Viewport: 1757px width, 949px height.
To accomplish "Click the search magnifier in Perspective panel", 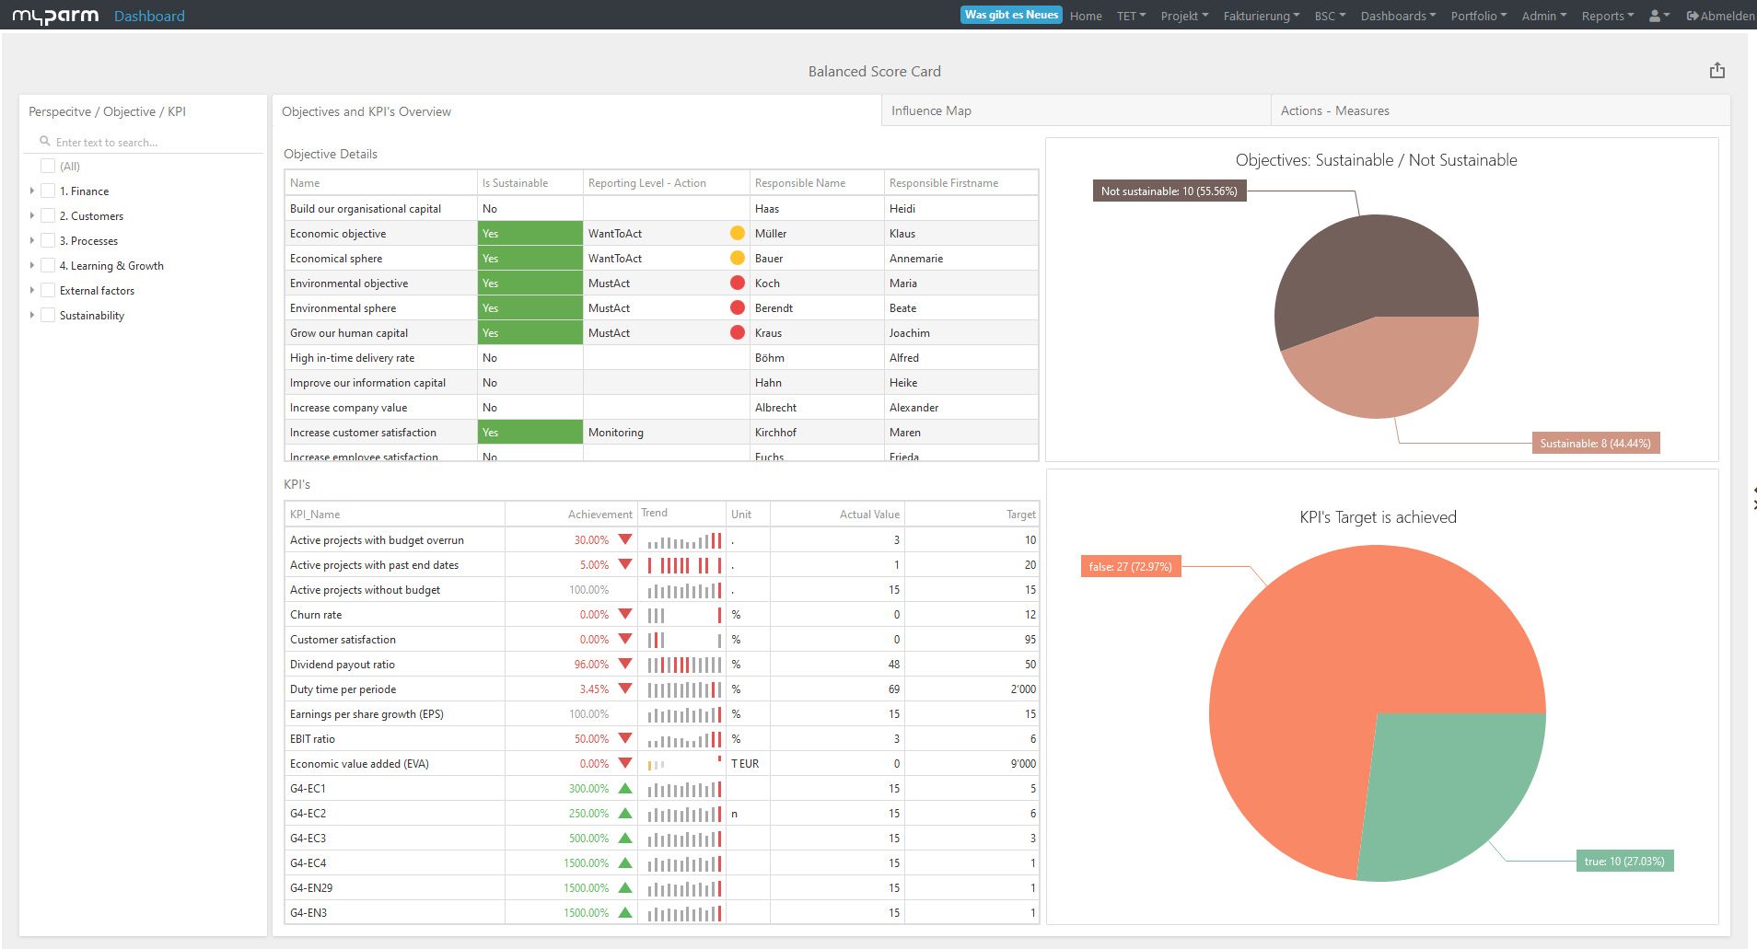I will [x=45, y=141].
